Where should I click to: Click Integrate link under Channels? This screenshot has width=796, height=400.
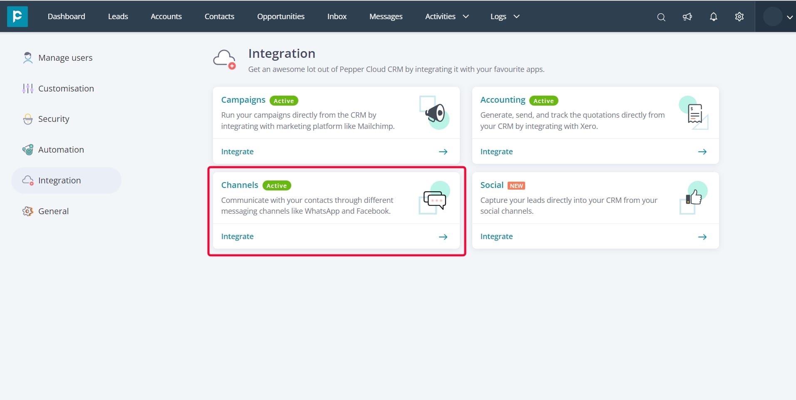click(x=237, y=237)
